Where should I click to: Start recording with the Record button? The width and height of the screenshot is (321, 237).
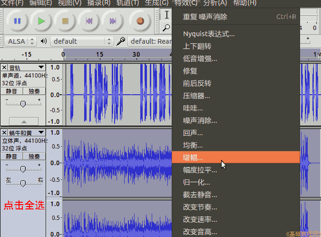[140, 21]
